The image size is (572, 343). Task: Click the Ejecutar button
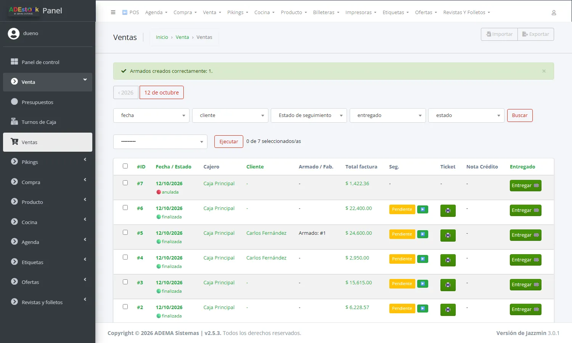coord(229,142)
